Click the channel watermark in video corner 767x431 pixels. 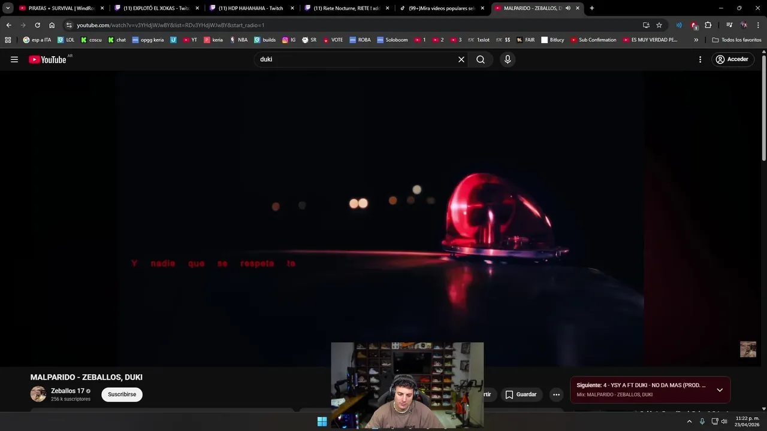click(748, 349)
